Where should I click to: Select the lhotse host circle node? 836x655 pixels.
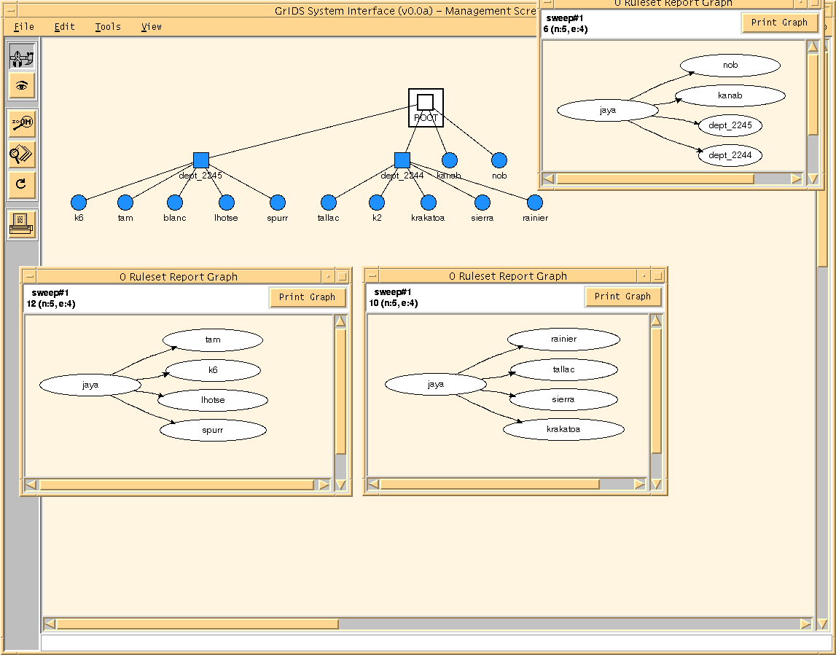(x=227, y=203)
